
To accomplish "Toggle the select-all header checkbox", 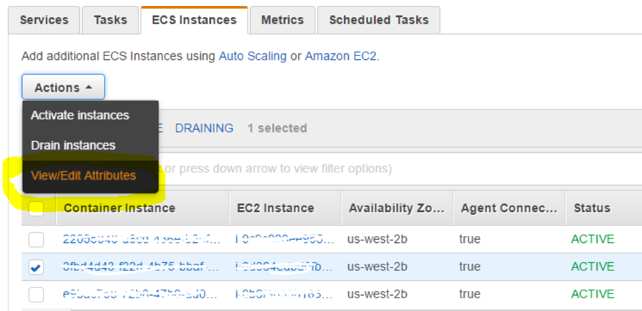I will click(x=36, y=208).
